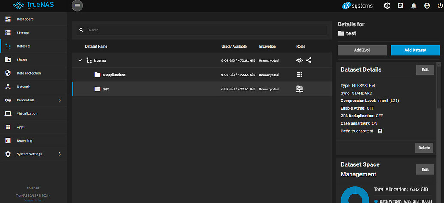Viewport: 444px width, 203px height.
Task: Click the SMB share role icon on test row
Action: [299, 89]
